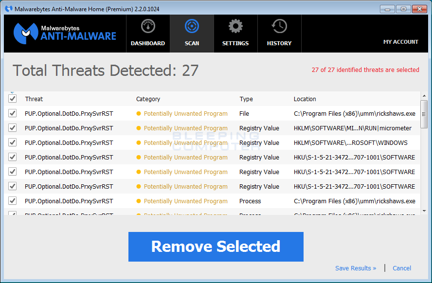Click the 'Process' type cell for rickshaws.exe
The height and width of the screenshot is (283, 432).
click(250, 201)
